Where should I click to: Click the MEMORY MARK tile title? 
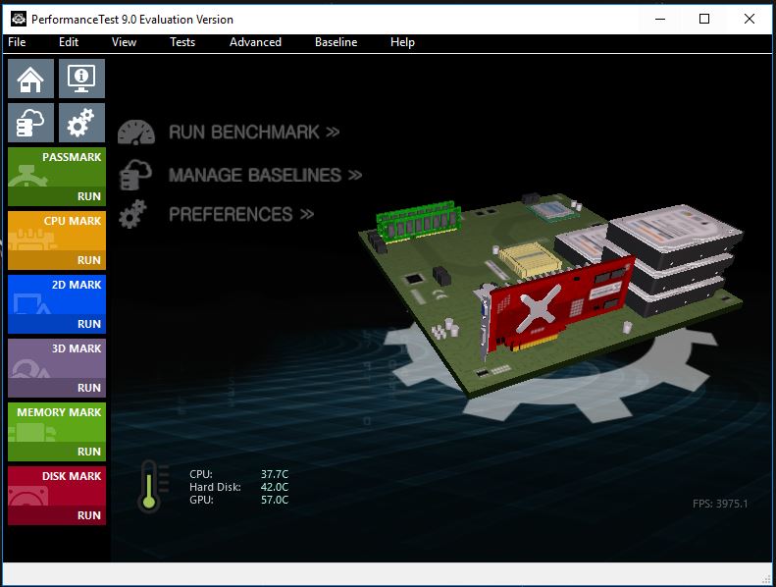pos(59,412)
